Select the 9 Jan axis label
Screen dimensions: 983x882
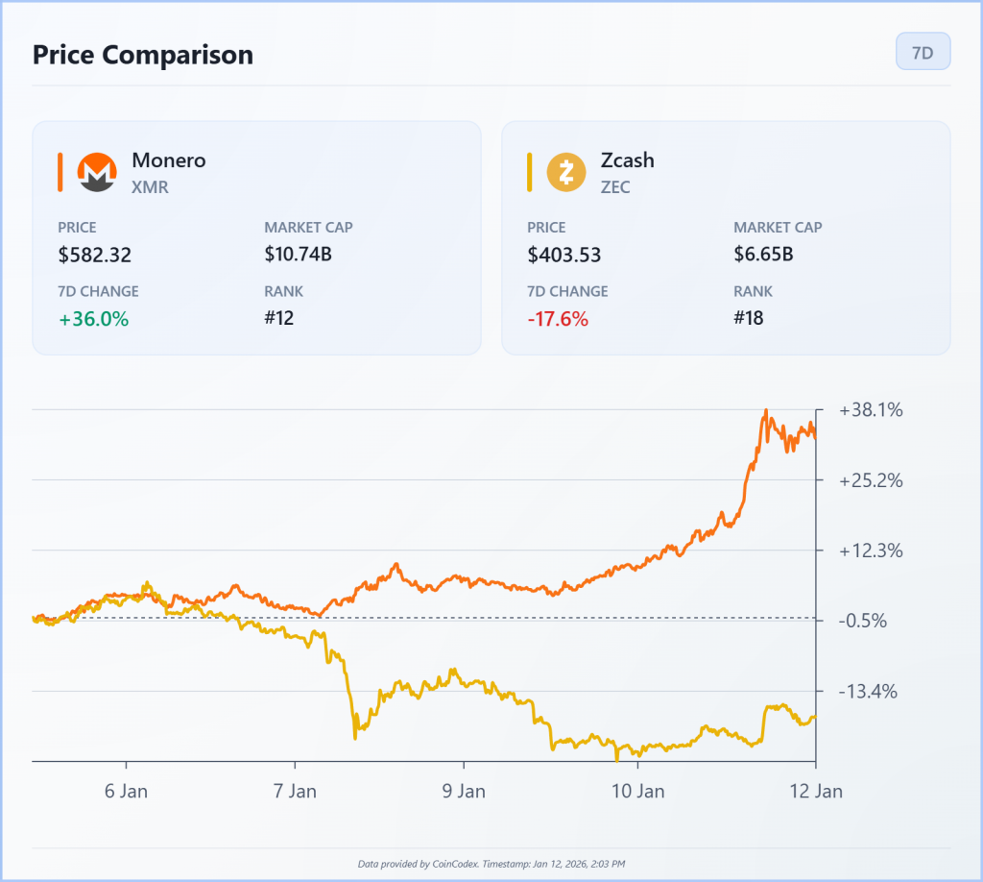(465, 791)
